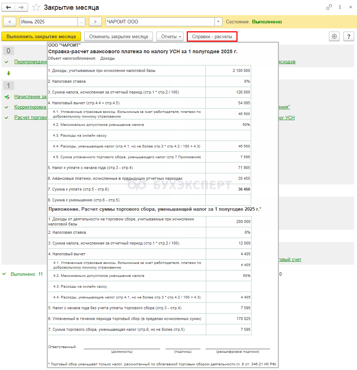Go forward with the right arrow button
Screen dimensions: 357x370
point(21,7)
